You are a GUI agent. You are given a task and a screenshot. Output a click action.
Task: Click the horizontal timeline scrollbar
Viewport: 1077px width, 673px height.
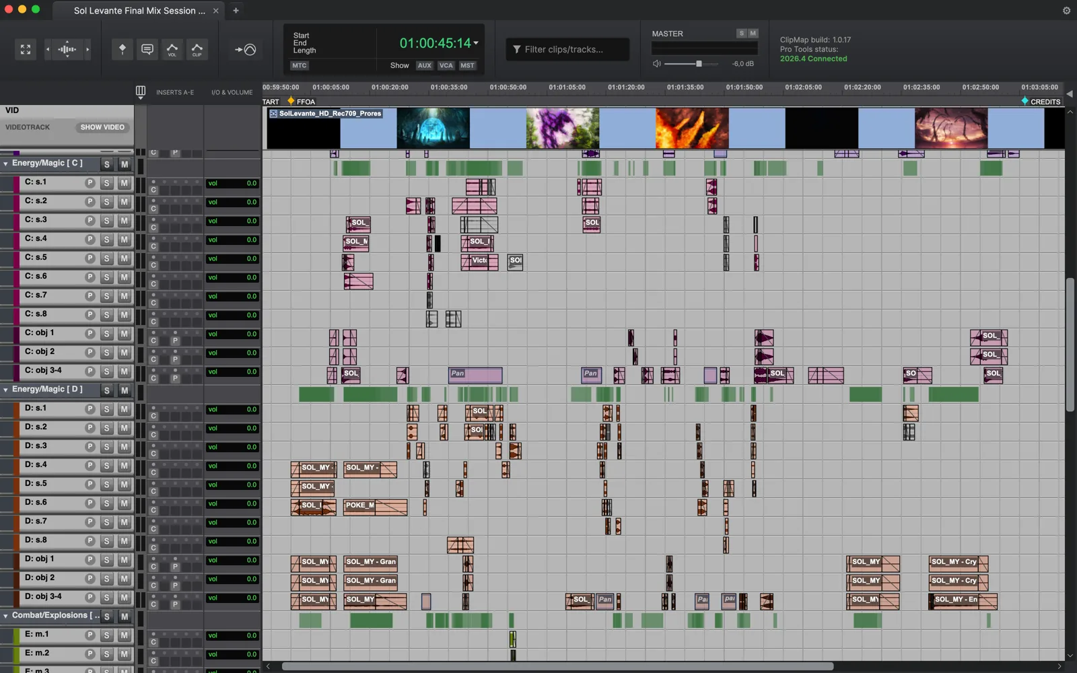(x=557, y=666)
